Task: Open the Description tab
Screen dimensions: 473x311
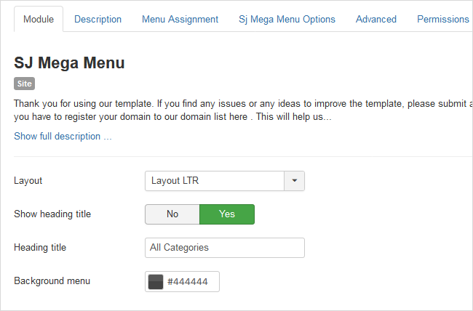Action: tap(98, 19)
